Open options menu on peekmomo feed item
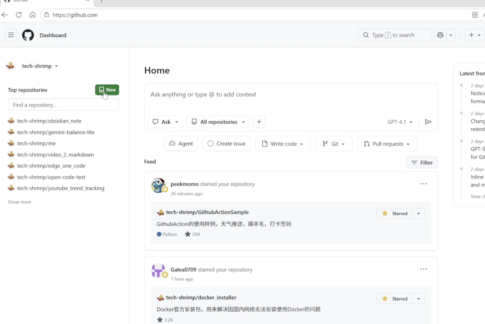 pos(423,184)
